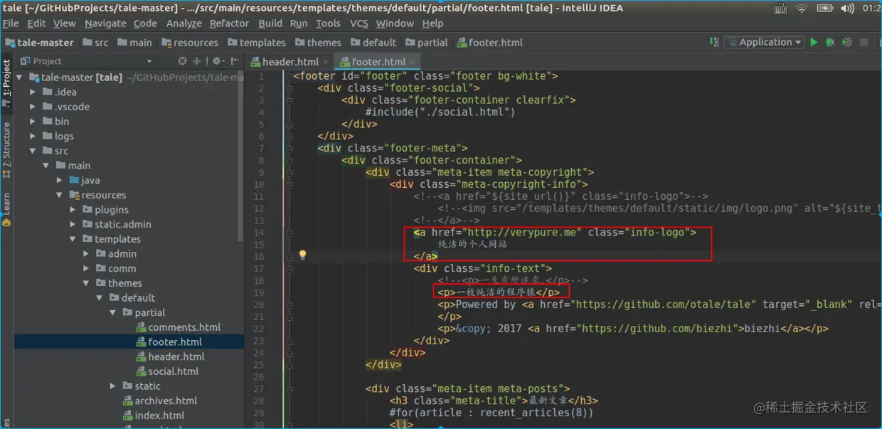Open the Application run configuration dropdown

pyautogui.click(x=765, y=43)
